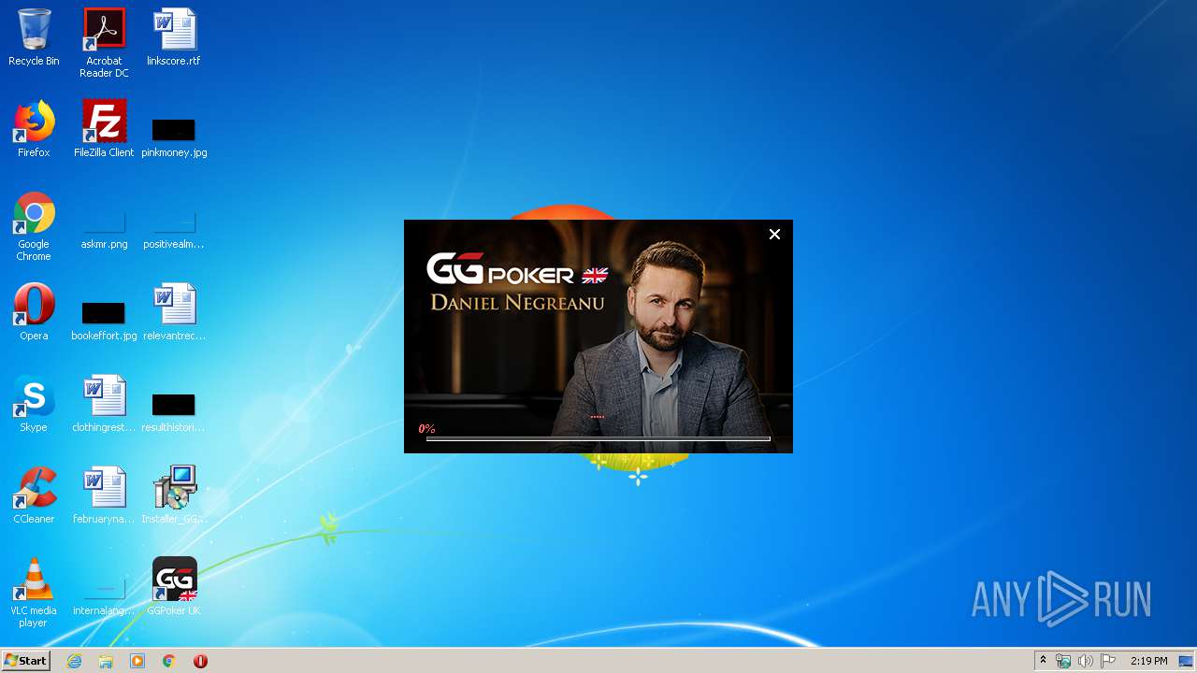Open Action Center flag icon
The height and width of the screenshot is (673, 1197).
click(x=1108, y=661)
